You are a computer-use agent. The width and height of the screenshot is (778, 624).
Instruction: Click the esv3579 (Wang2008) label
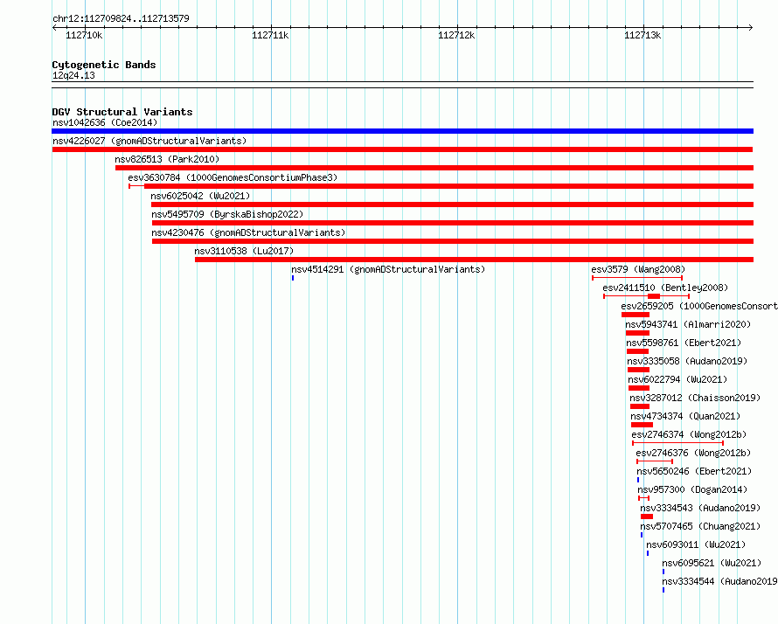pos(638,269)
